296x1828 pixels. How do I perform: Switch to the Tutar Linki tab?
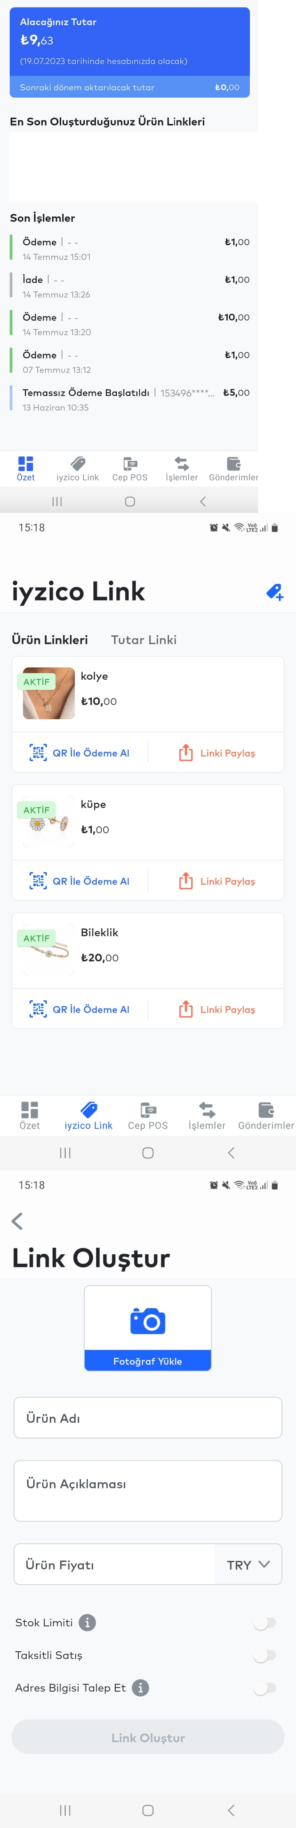(x=144, y=639)
